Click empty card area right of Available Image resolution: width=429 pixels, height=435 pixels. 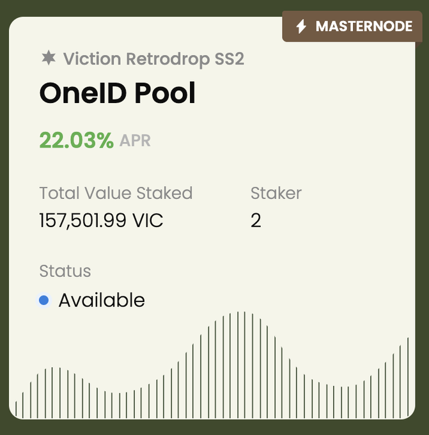pyautogui.click(x=275, y=300)
